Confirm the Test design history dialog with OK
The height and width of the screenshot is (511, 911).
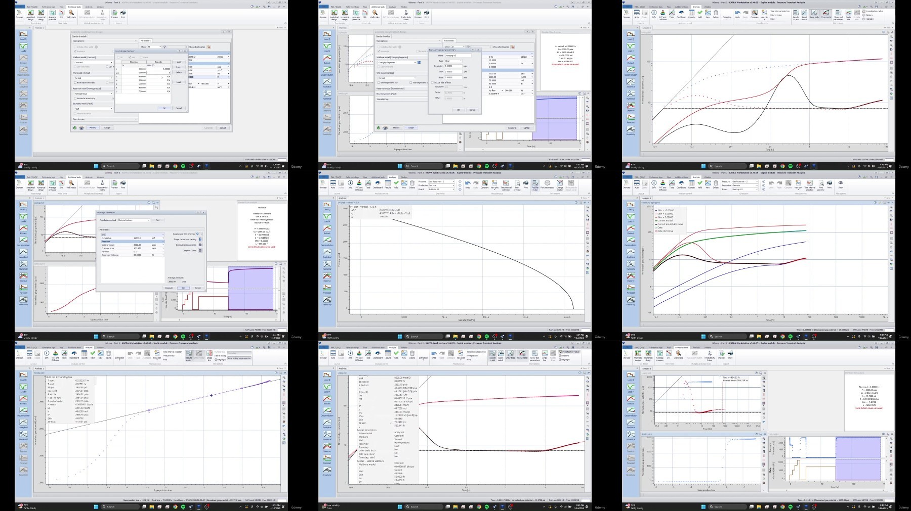[164, 108]
